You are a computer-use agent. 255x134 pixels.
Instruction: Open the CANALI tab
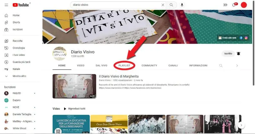[x=173, y=65]
